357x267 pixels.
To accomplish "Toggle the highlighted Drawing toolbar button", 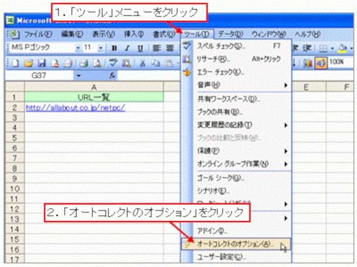I will point(320,63).
